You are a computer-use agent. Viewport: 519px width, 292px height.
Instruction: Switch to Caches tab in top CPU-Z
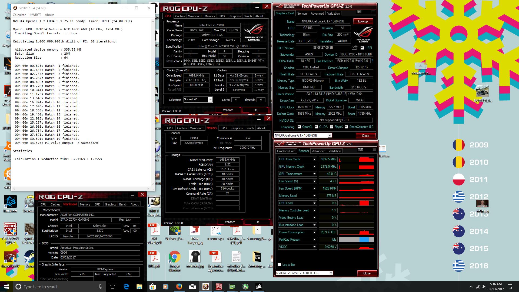[180, 16]
